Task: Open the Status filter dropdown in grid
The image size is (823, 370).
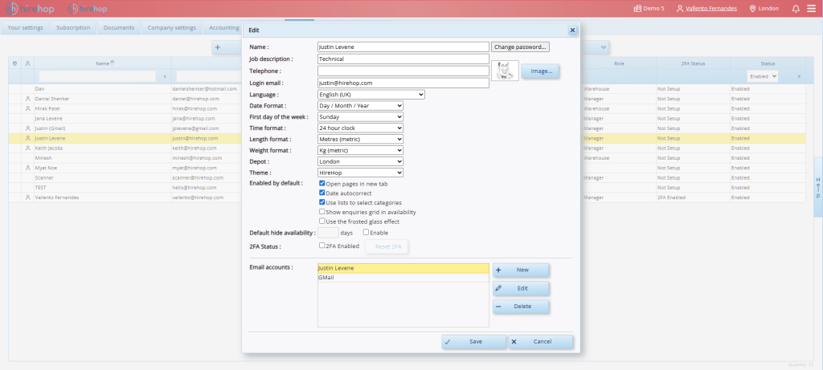Action: pyautogui.click(x=764, y=76)
